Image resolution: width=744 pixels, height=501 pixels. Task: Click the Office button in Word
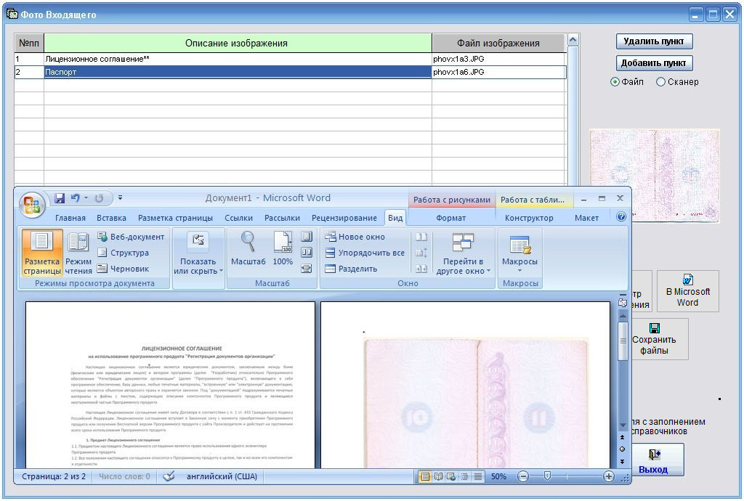coord(32,203)
